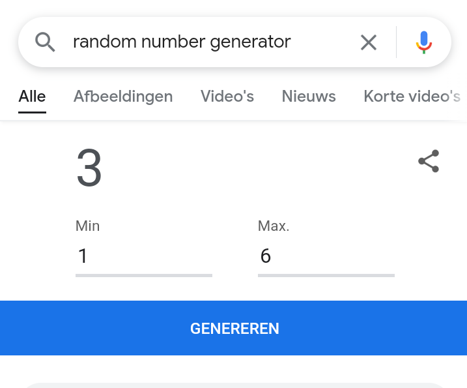The height and width of the screenshot is (388, 467).
Task: Switch to the Afbeeldingen tab
Action: click(x=123, y=97)
